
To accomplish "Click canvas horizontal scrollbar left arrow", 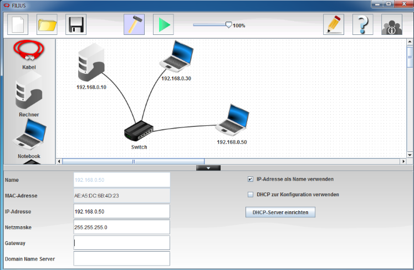I will pos(59,161).
